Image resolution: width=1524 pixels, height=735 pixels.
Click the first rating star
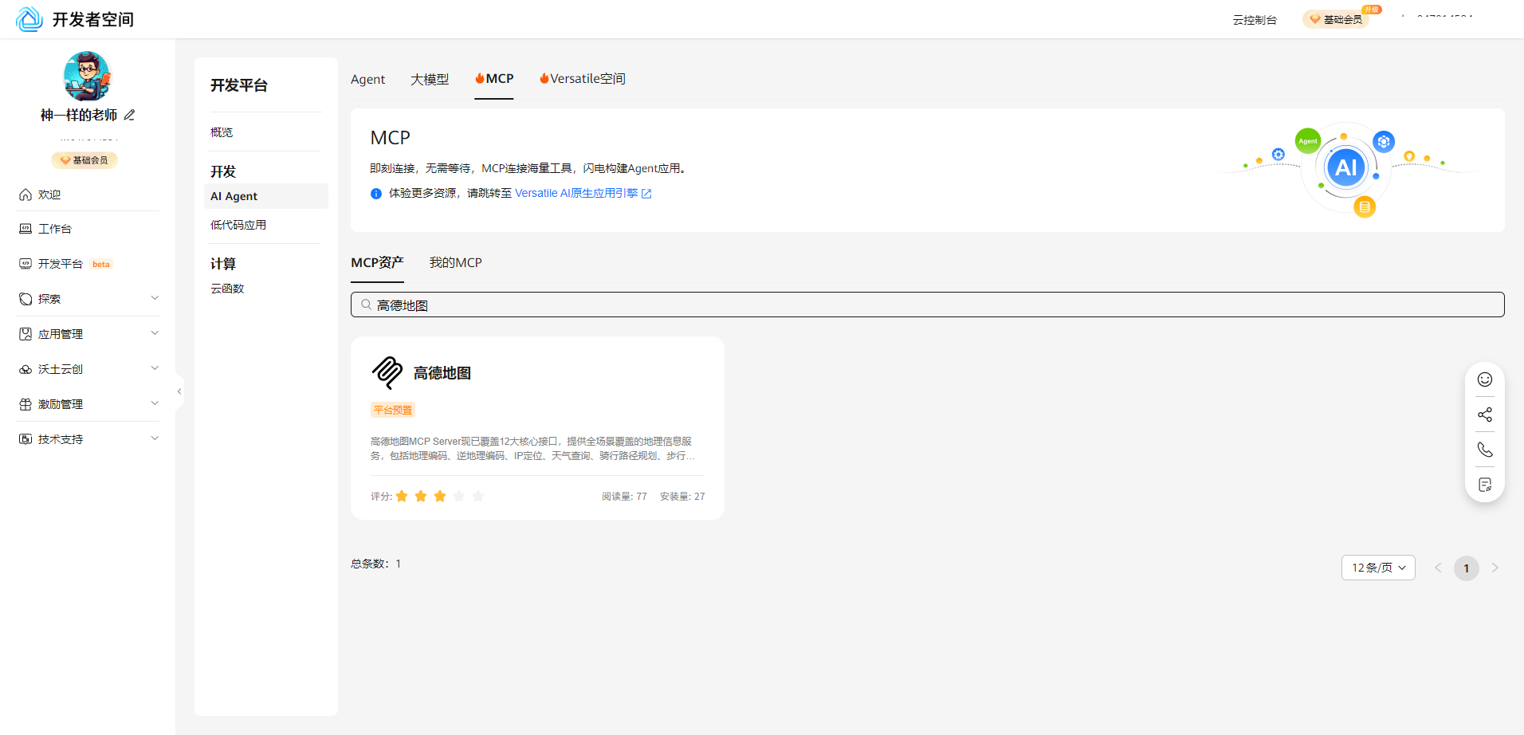point(402,497)
